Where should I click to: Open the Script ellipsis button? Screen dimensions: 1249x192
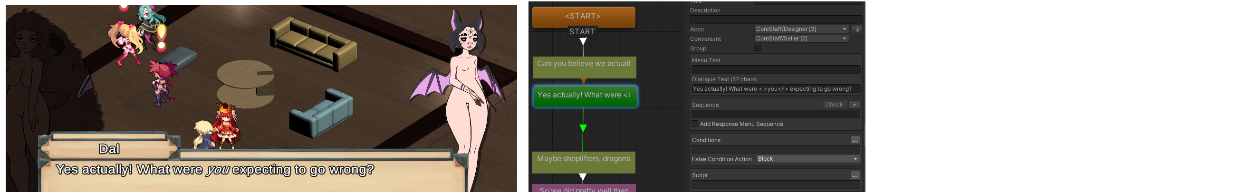tap(855, 175)
